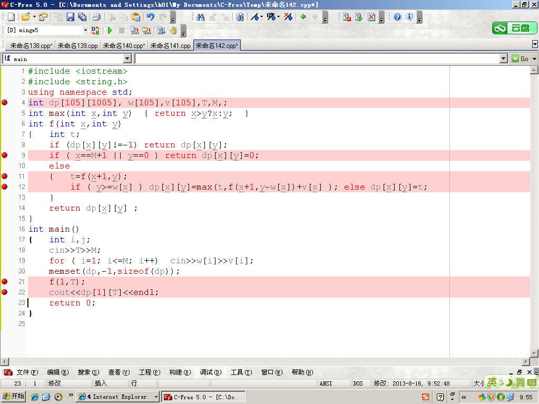The height and width of the screenshot is (404, 539).
Task: Open the 文件(F) menu
Action: (27, 372)
